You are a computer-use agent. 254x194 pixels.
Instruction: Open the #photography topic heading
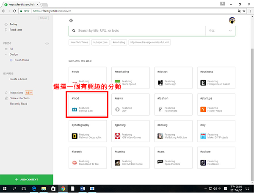click(80, 125)
